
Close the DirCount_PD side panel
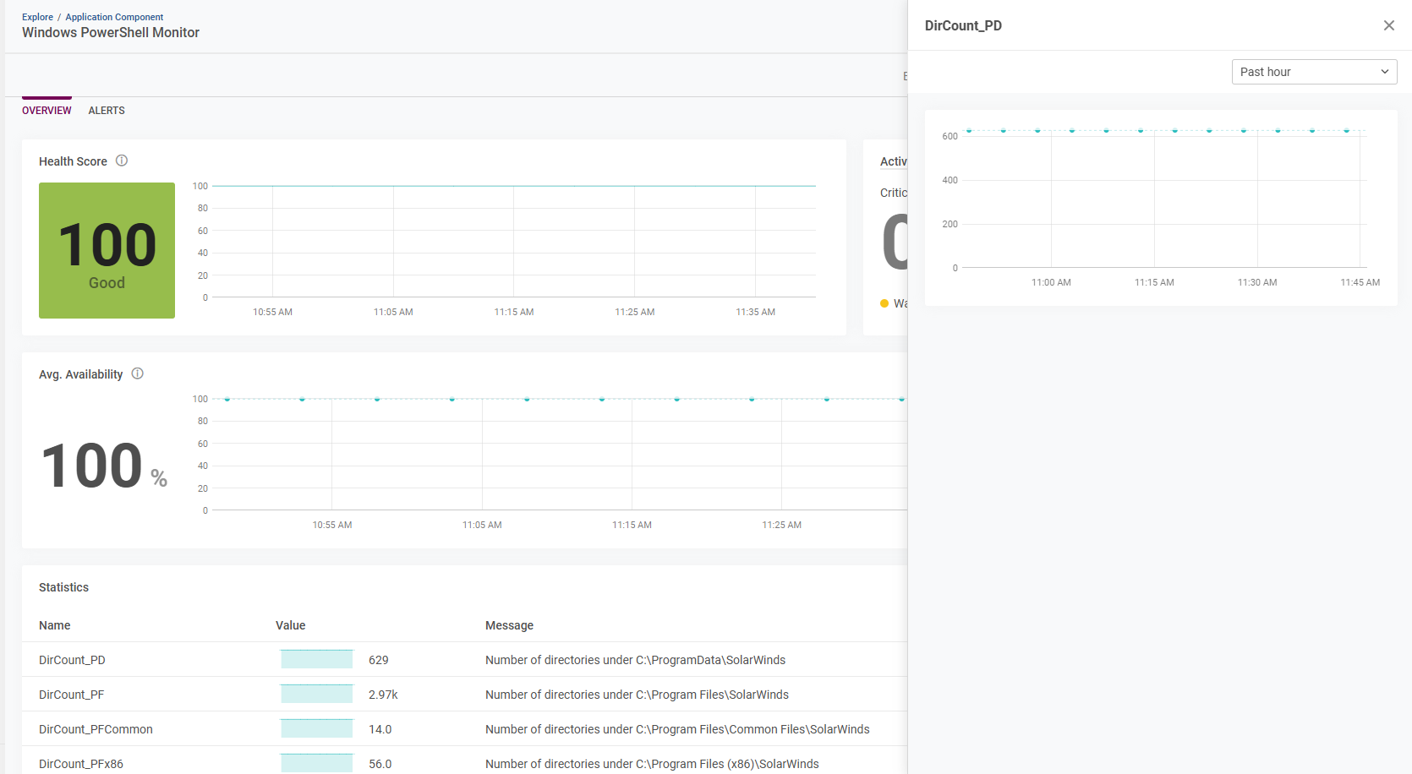1388,25
